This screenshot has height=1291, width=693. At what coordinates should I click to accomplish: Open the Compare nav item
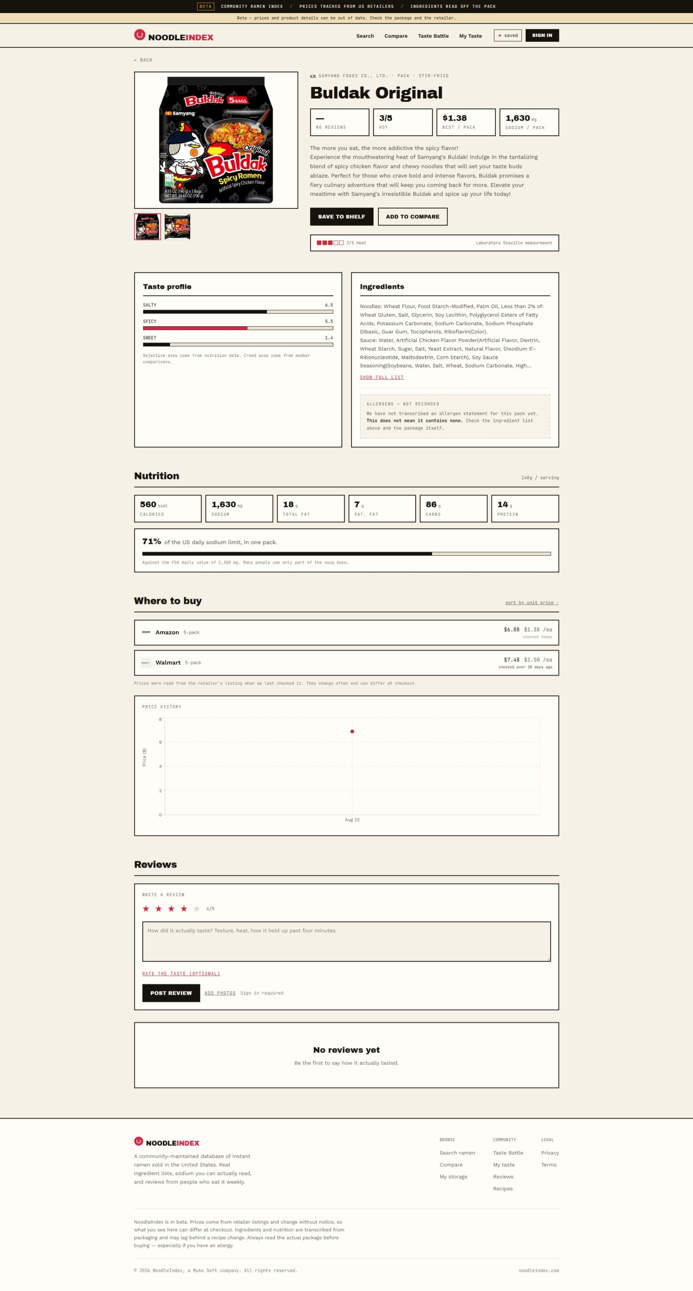395,36
